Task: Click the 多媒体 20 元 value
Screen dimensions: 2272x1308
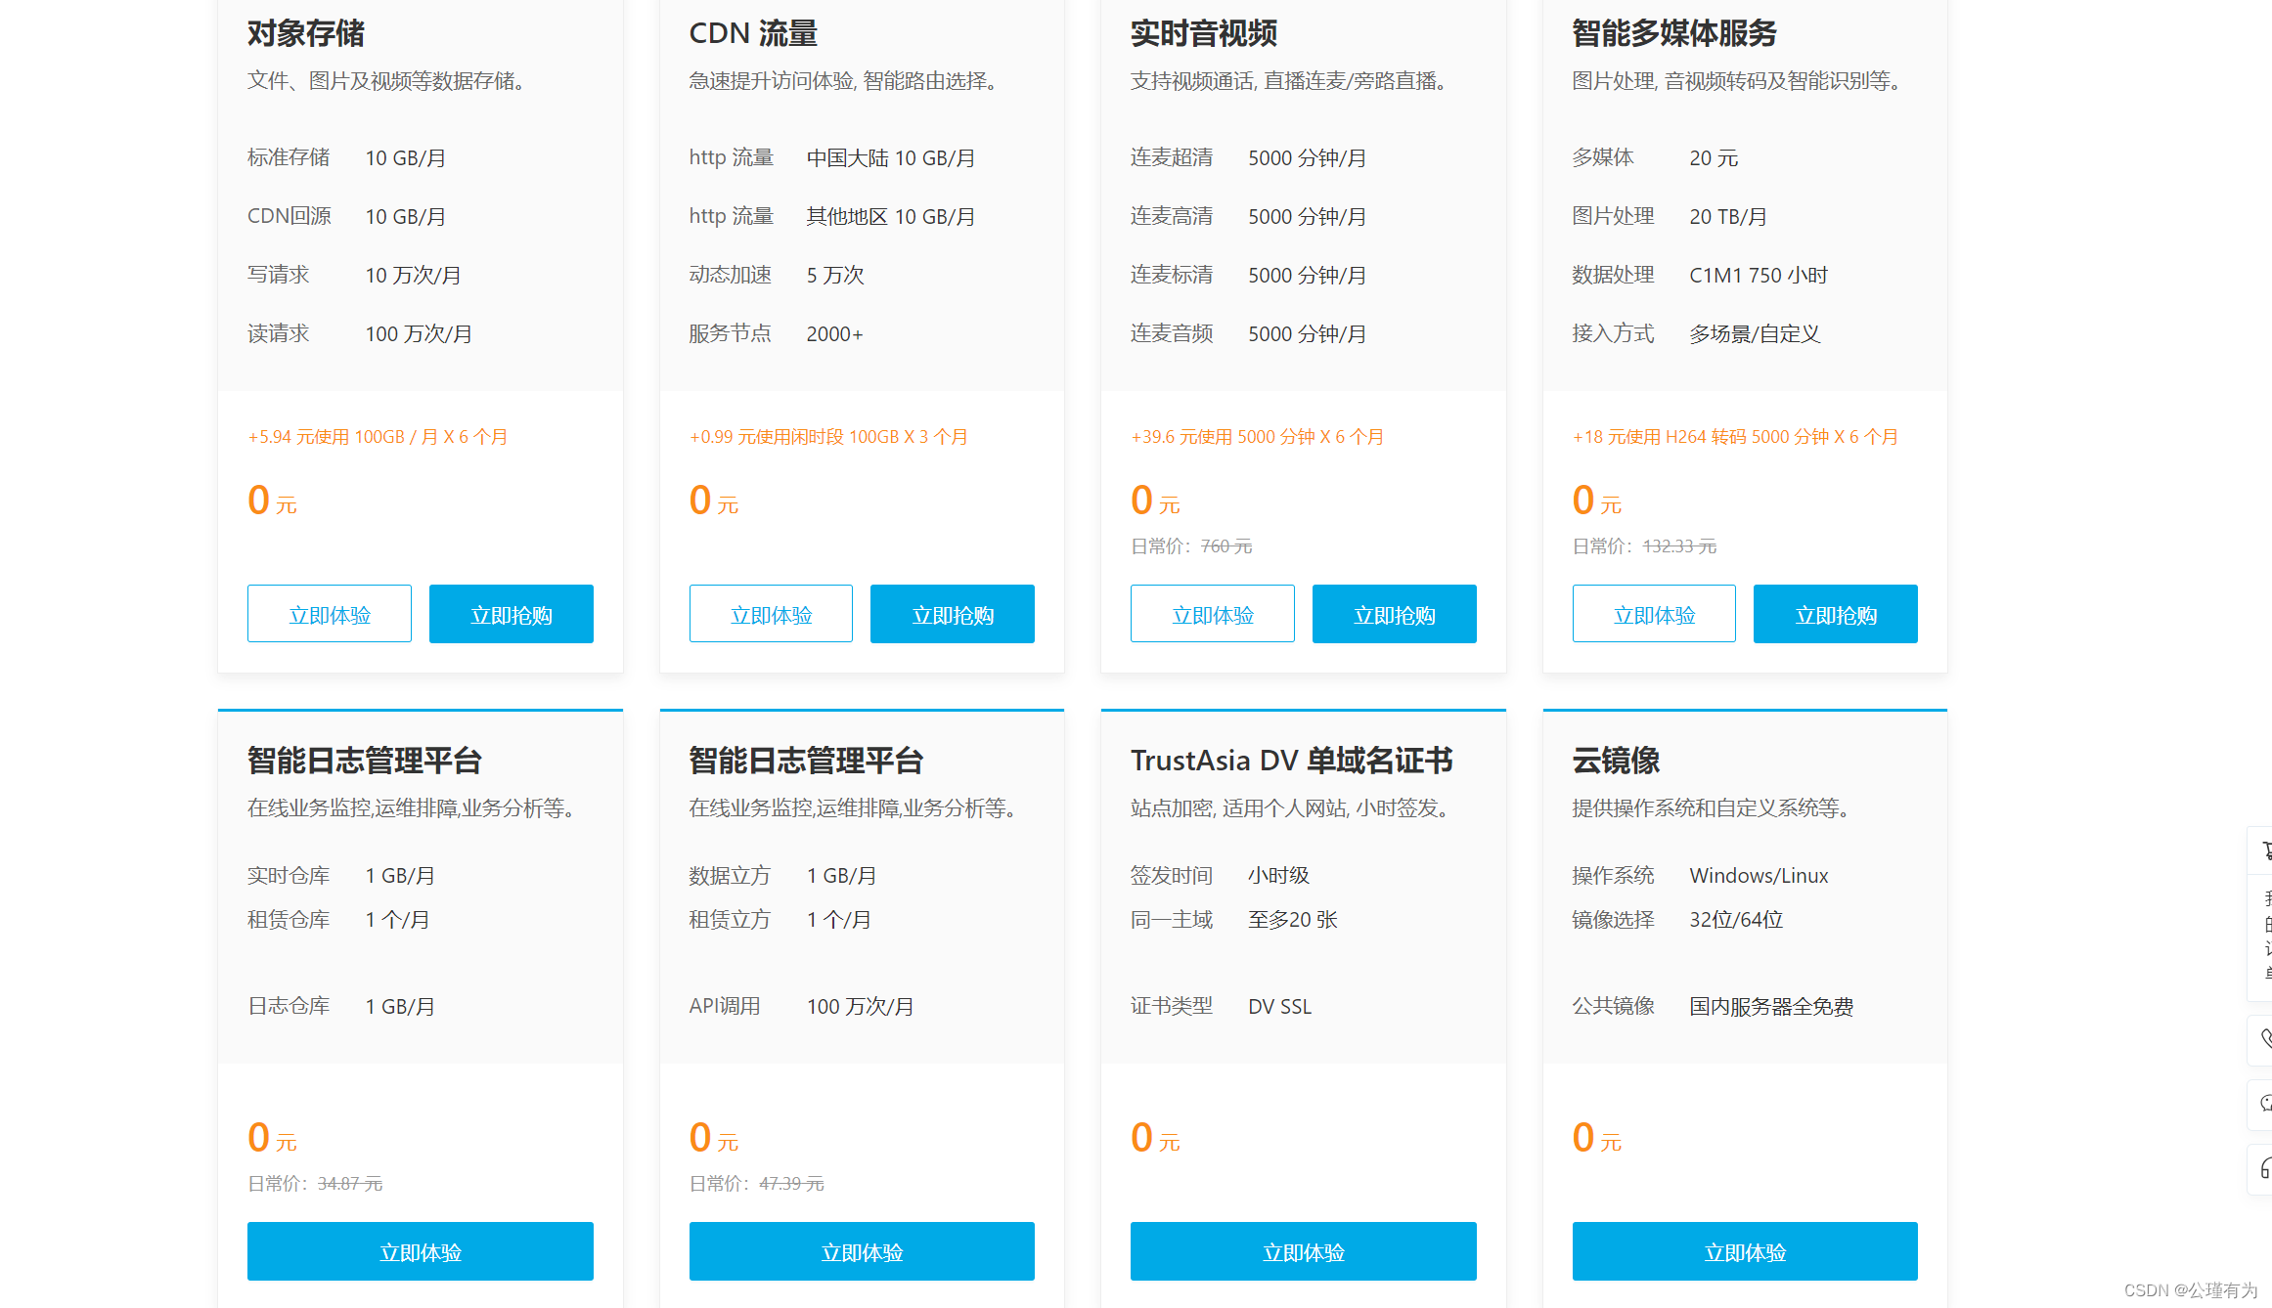Action: [1714, 157]
